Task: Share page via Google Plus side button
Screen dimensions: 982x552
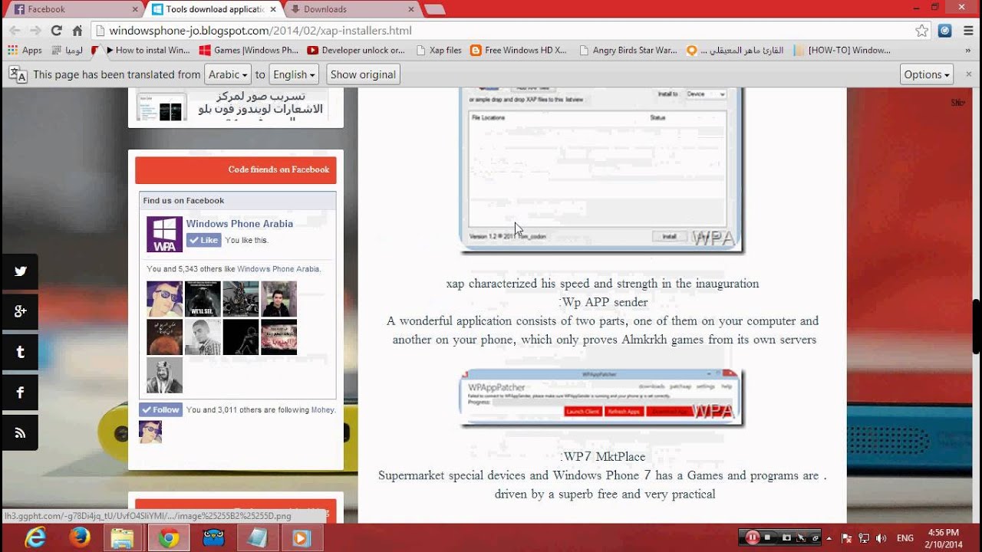Action: click(20, 311)
